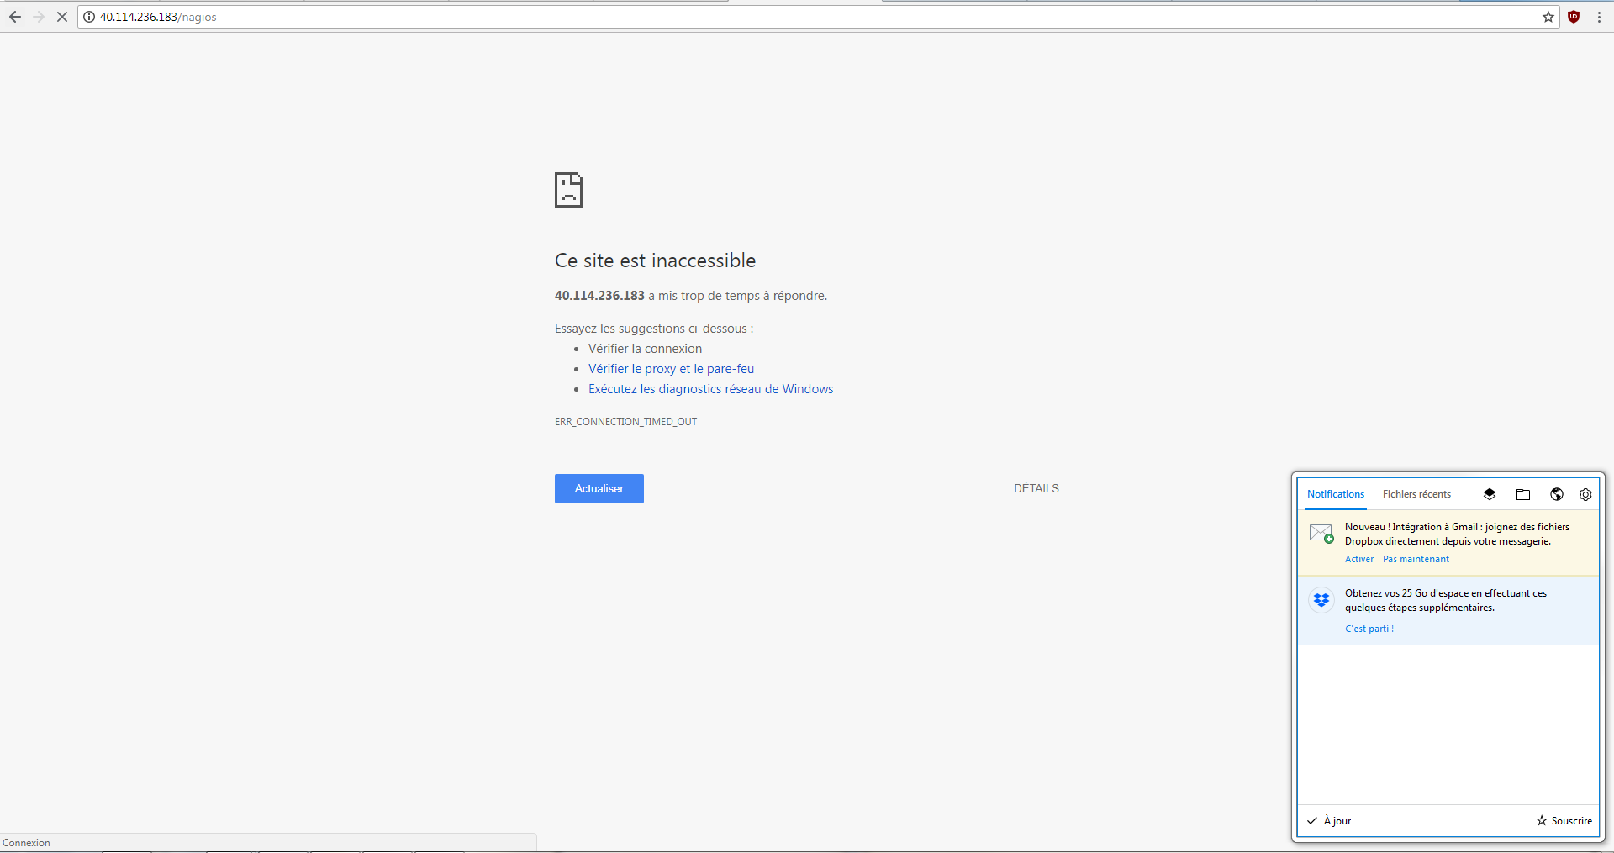Switch to the Notifications tab
The width and height of the screenshot is (1614, 853).
pyautogui.click(x=1335, y=494)
